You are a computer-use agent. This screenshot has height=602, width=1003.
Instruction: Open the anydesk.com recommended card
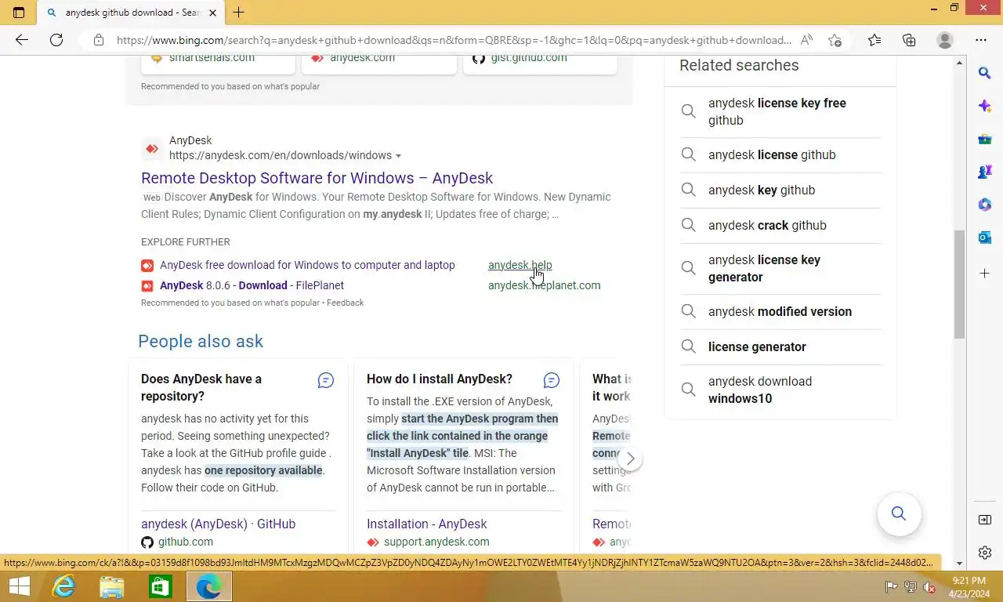click(379, 63)
